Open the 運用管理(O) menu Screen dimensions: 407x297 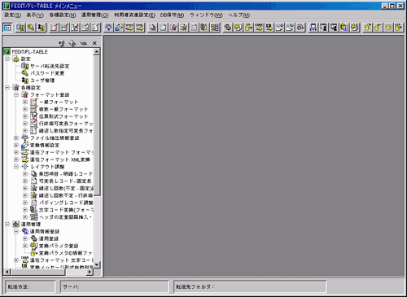(94, 15)
